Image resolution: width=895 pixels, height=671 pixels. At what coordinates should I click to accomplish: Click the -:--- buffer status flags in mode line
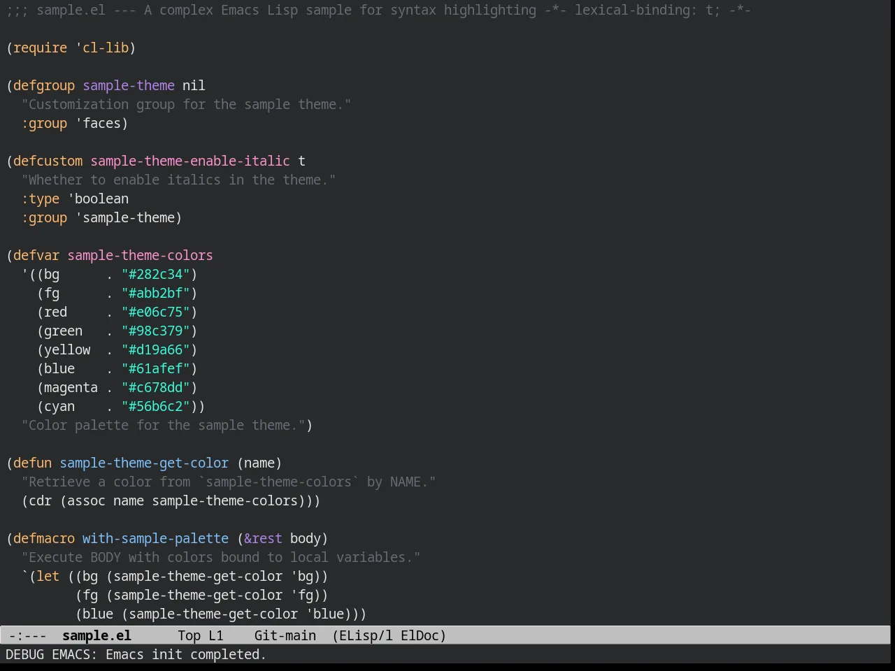28,635
